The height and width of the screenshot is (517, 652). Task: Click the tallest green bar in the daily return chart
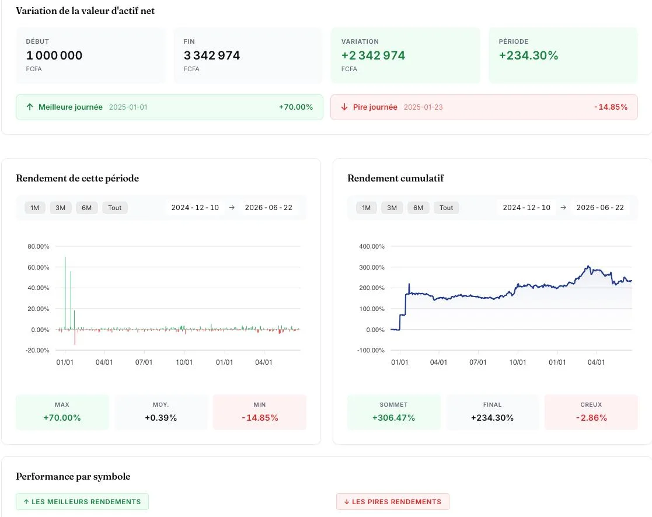tap(65, 293)
